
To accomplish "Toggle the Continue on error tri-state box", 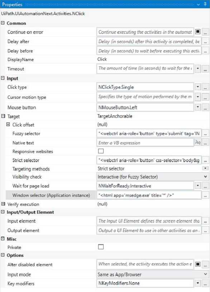I will click(198, 32).
